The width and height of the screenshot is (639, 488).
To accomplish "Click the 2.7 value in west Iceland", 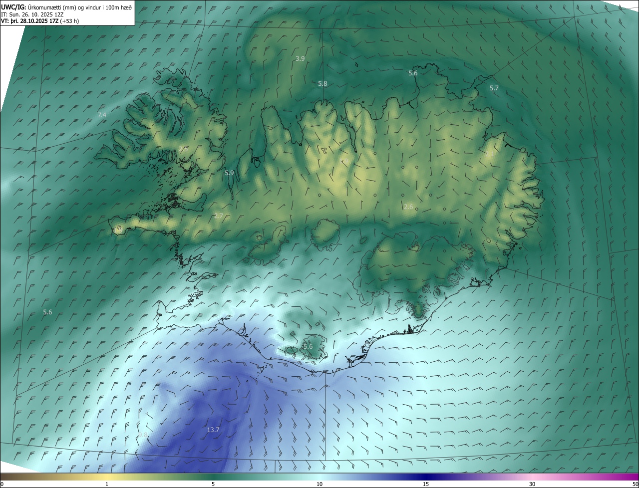I will pyautogui.click(x=218, y=216).
